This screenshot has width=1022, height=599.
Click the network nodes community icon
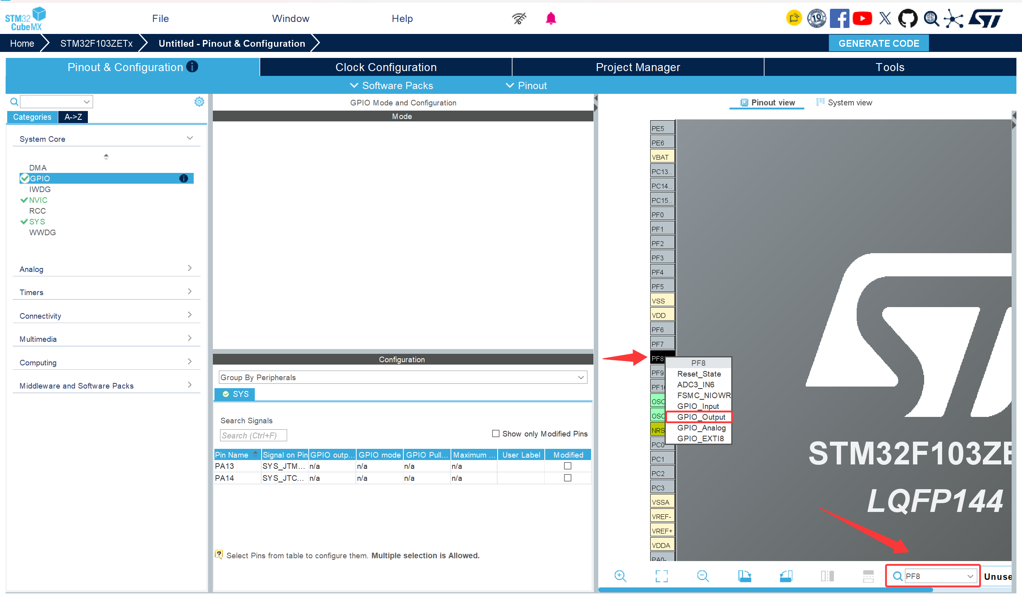953,19
